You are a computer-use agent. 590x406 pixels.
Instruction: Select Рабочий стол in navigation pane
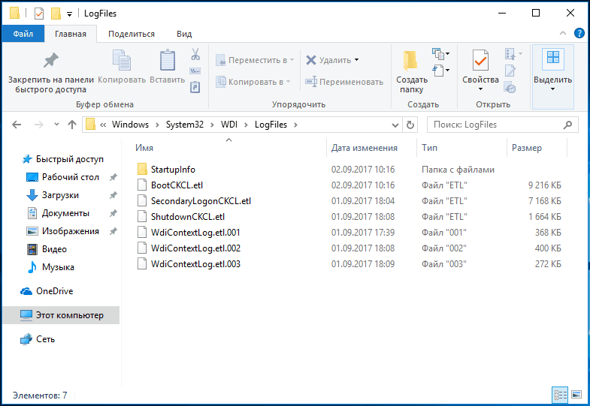(71, 177)
